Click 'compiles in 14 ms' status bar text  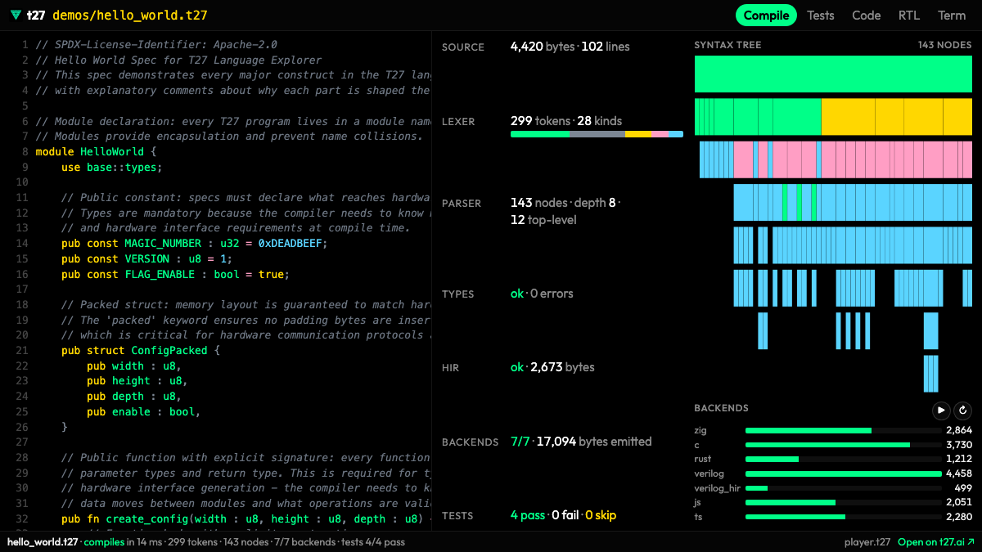pyautogui.click(x=121, y=542)
